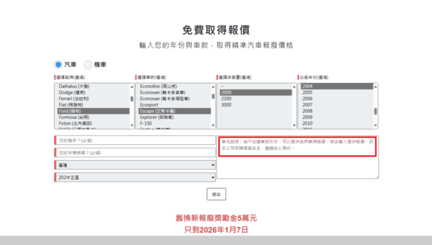
Task: Choose Econovan 載卡多貨車 model
Action: (x=174, y=92)
